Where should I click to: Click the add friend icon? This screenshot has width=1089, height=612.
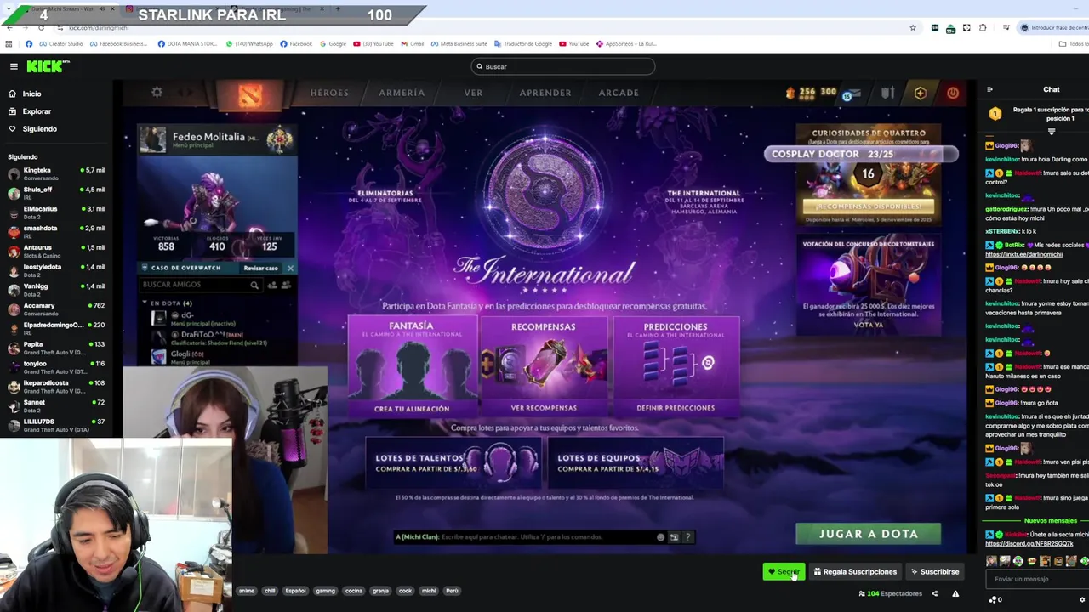[272, 285]
